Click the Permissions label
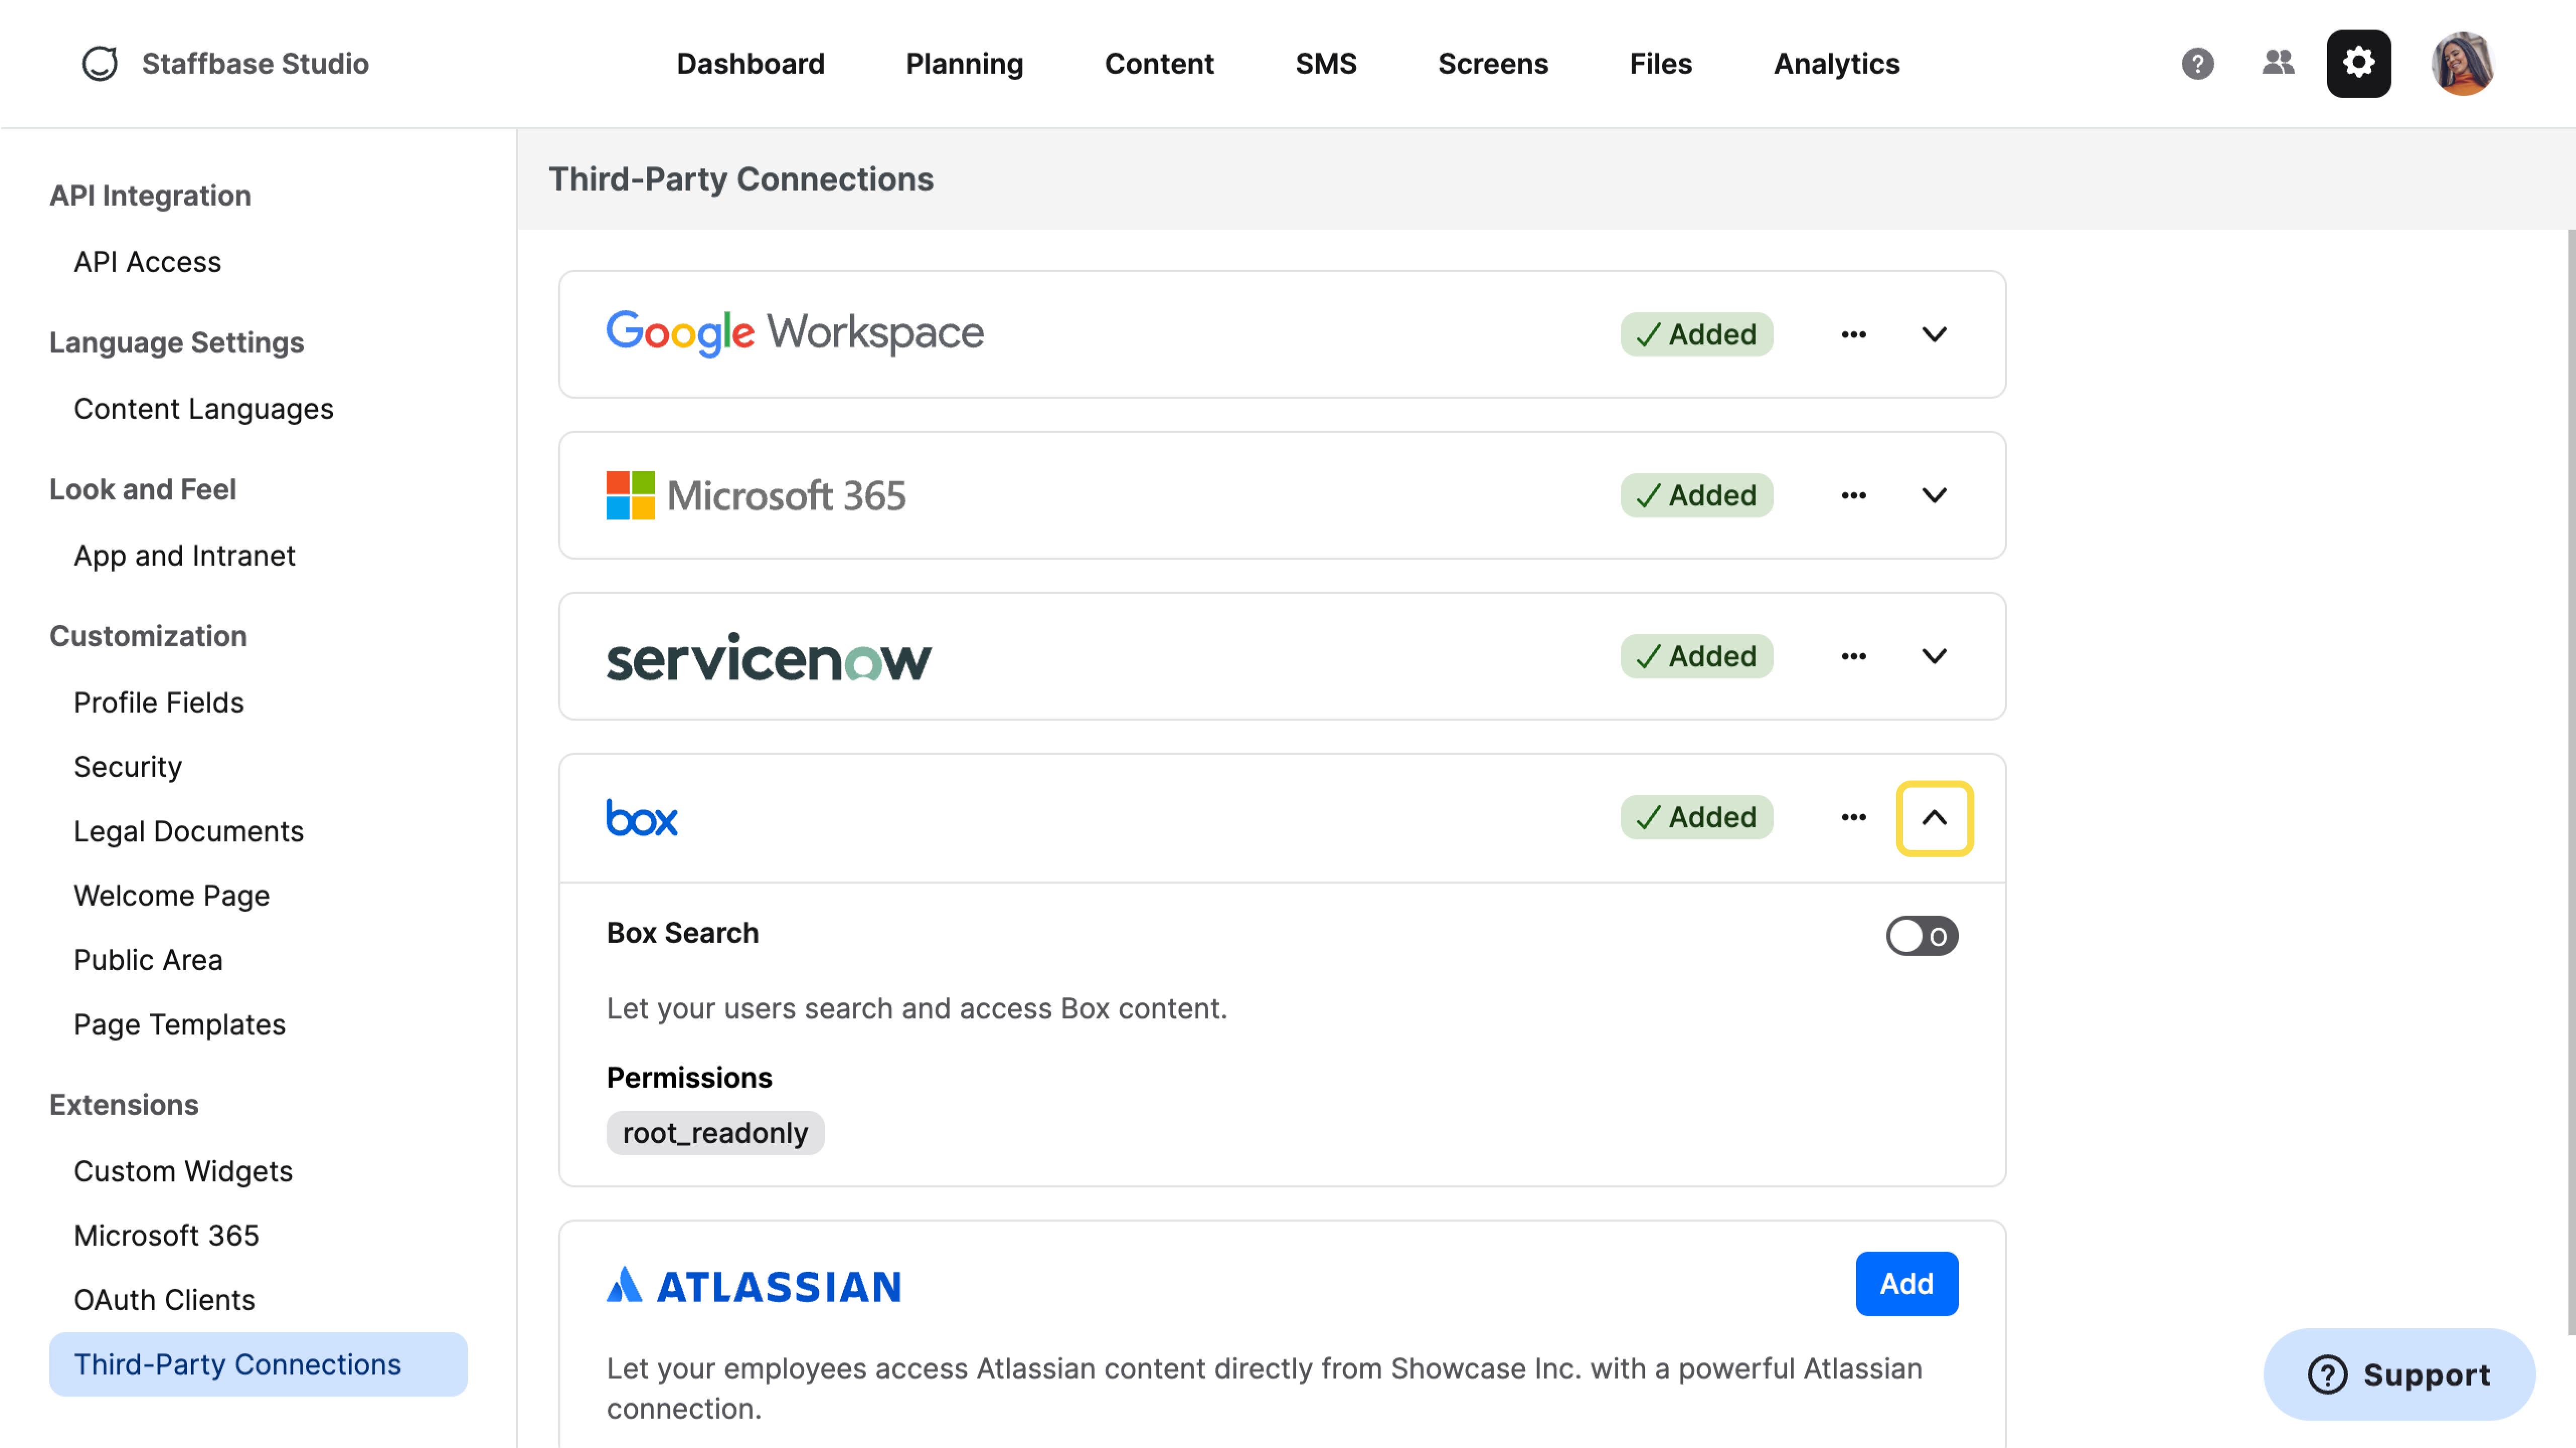The width and height of the screenshot is (2576, 1448). [689, 1078]
